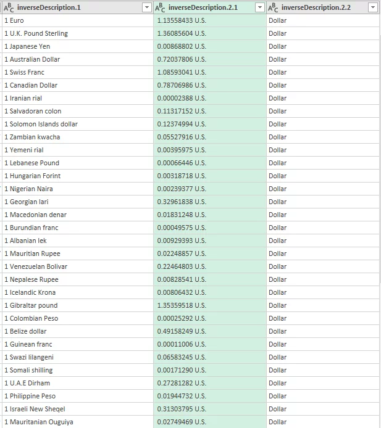Click the ABC type icon of inverseDescription.2.1
Screen dimensions: 381x428
[160, 7]
